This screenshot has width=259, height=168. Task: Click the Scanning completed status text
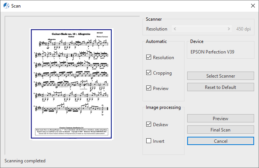pos(25,161)
